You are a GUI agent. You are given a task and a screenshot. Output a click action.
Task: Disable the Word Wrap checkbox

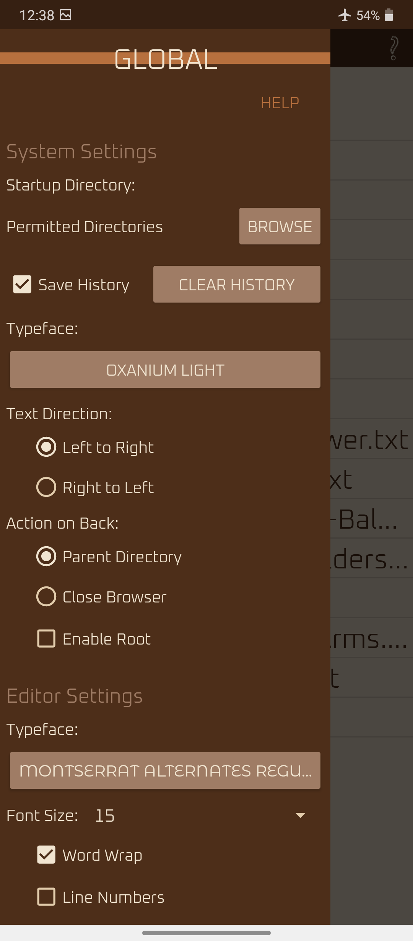pyautogui.click(x=46, y=855)
